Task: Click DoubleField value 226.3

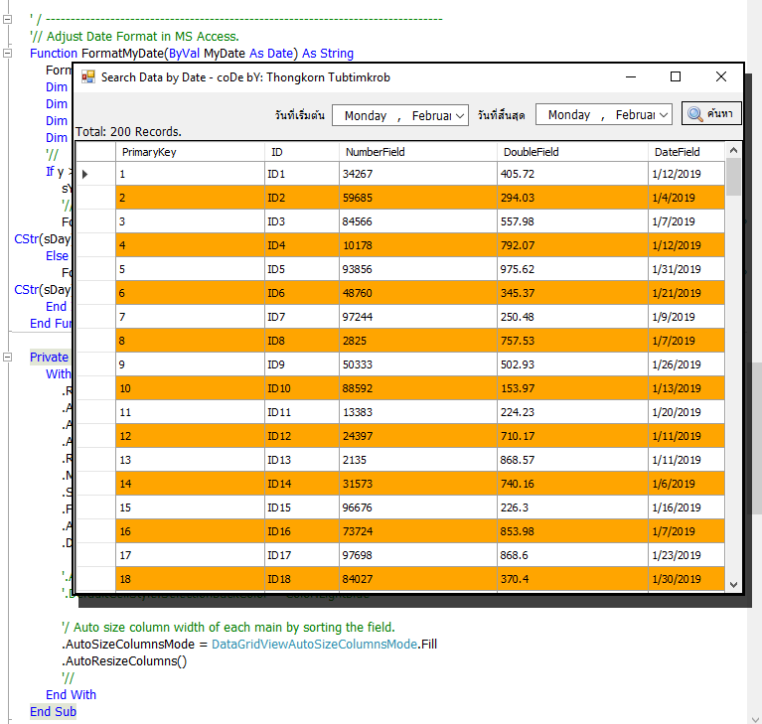Action: 572,507
